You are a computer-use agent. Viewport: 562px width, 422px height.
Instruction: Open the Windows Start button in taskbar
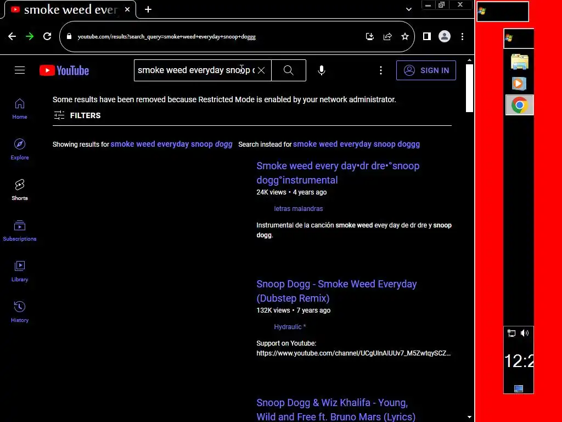click(519, 38)
